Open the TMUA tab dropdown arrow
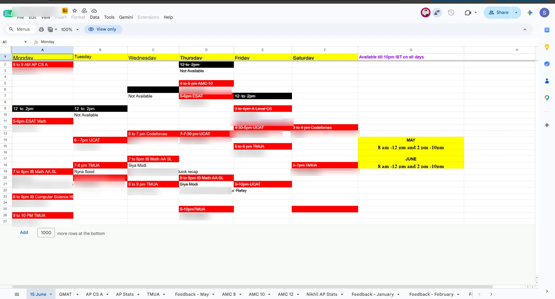The width and height of the screenshot is (555, 299). [x=164, y=294]
